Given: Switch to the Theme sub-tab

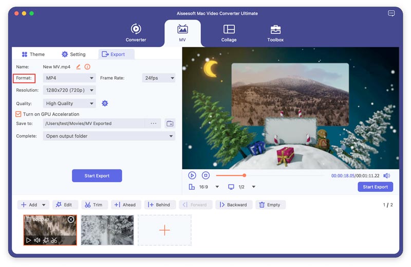Looking at the screenshot, I should pos(33,55).
